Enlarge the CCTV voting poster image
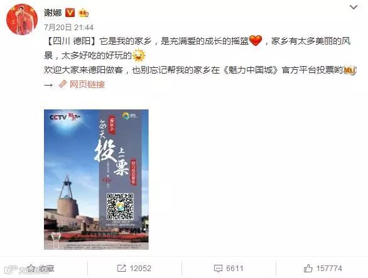Viewport: 368px width, 278px height. 96,179
